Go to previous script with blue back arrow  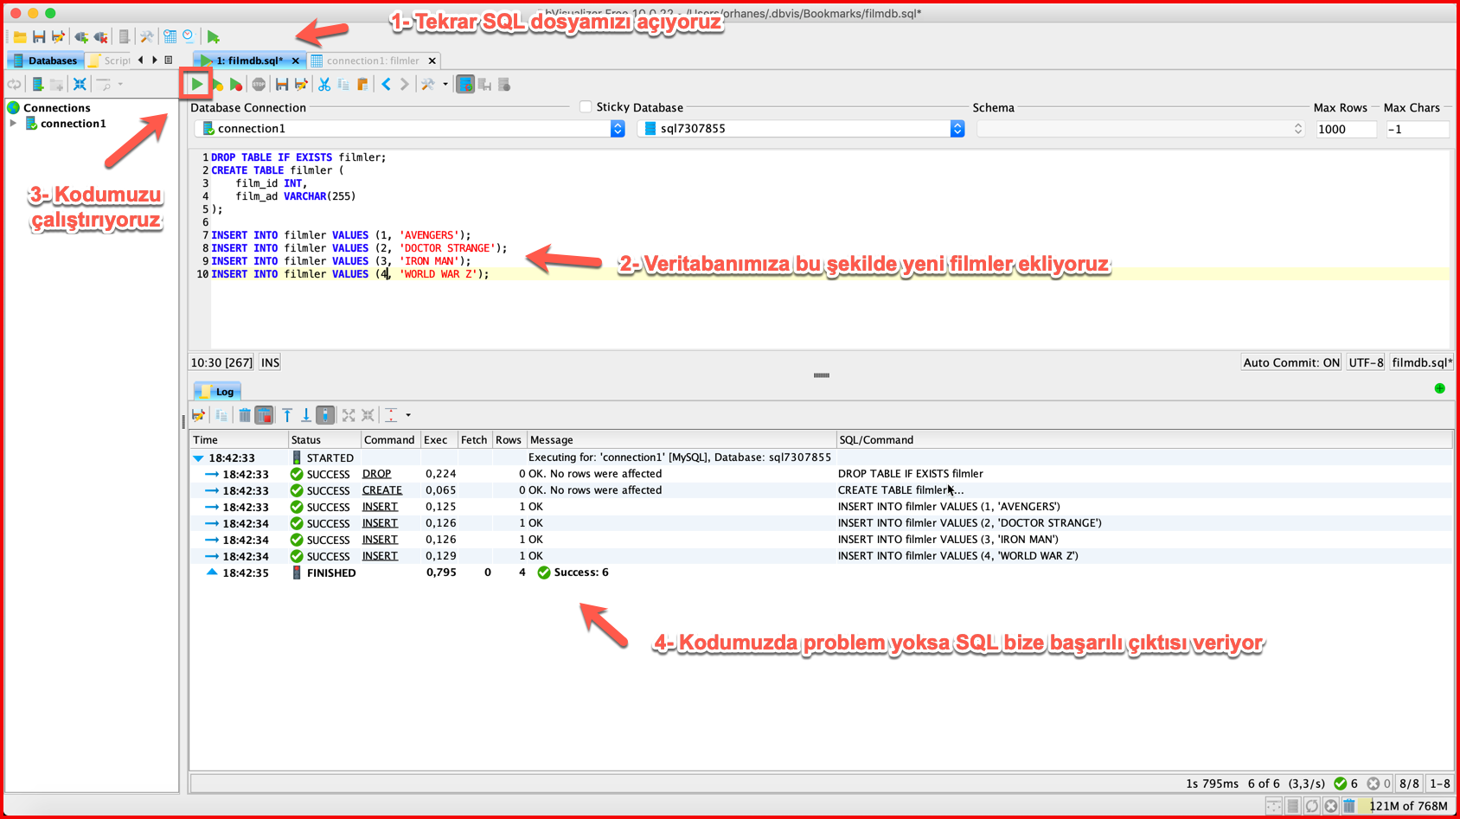(x=386, y=84)
